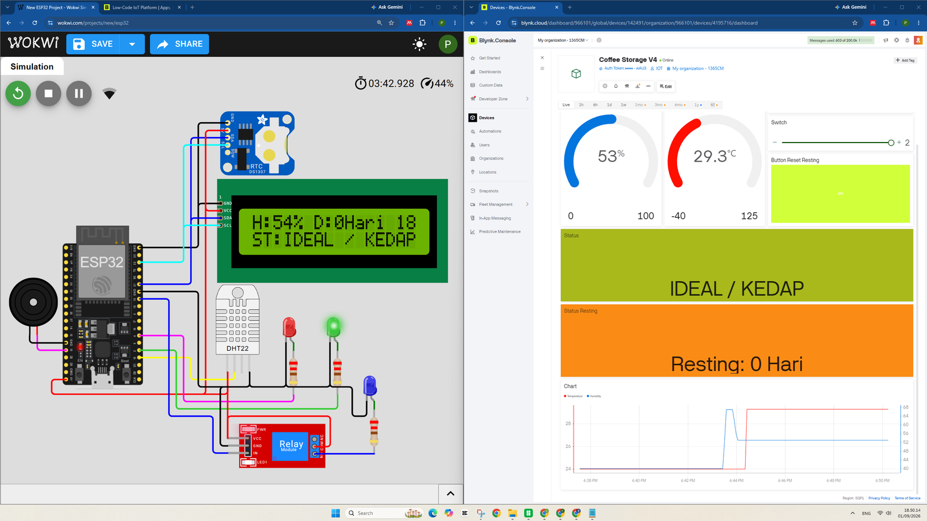
Task: Click the blue LED in circuit
Action: click(370, 387)
